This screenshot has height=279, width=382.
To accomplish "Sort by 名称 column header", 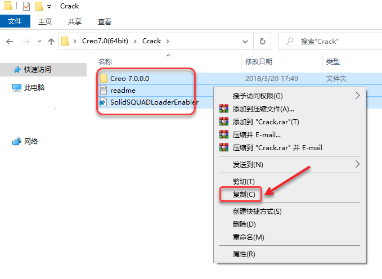I will 105,62.
